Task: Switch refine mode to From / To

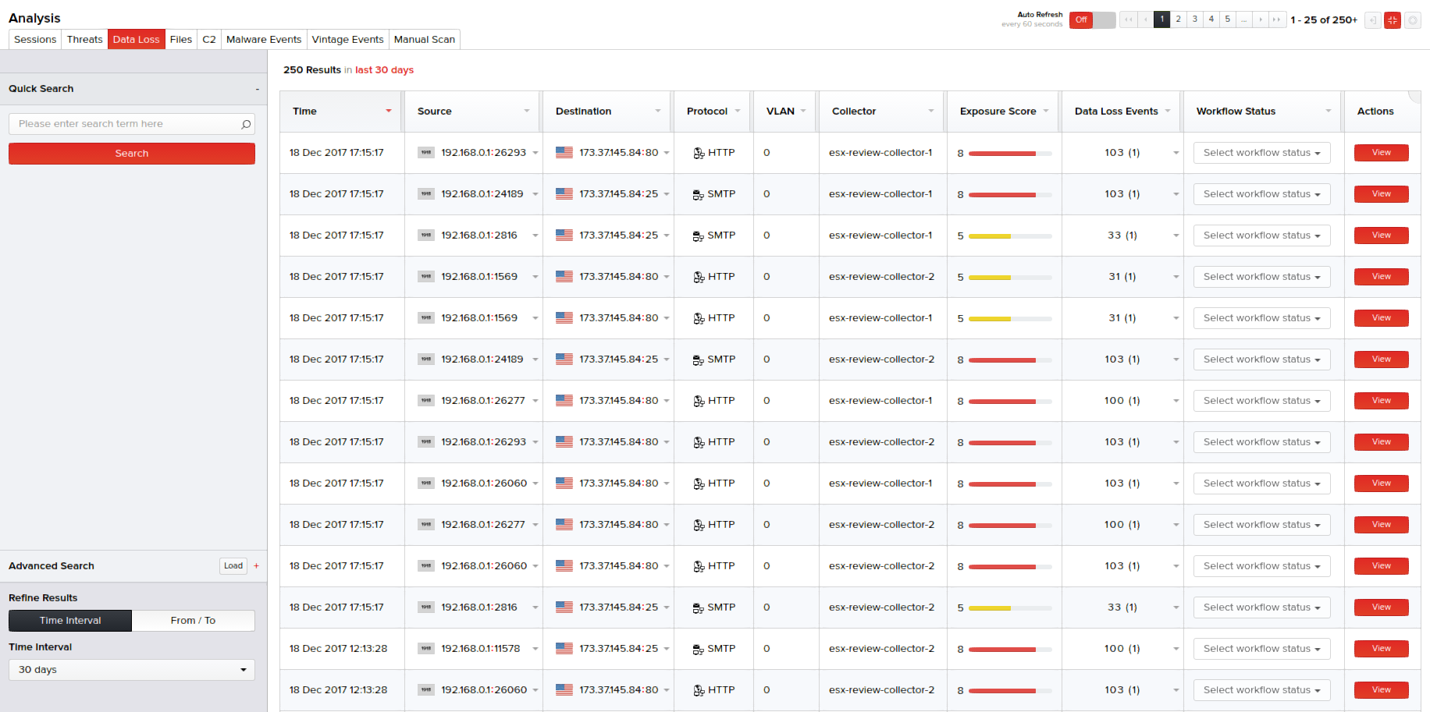Action: 193,621
